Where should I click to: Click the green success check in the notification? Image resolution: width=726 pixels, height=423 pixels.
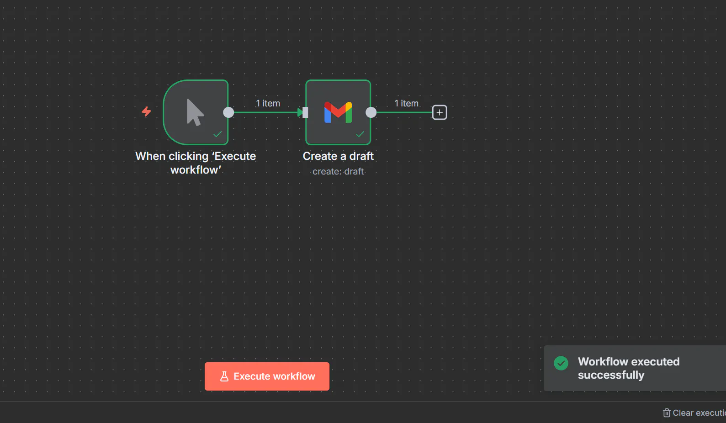pos(561,363)
